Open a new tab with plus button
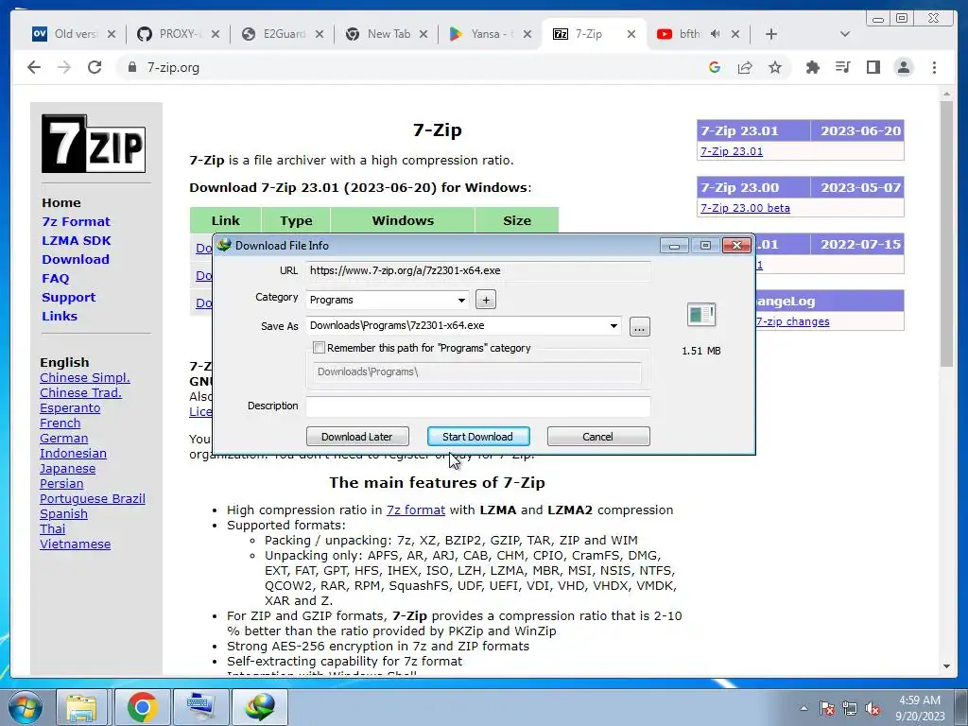The width and height of the screenshot is (968, 726). [771, 34]
